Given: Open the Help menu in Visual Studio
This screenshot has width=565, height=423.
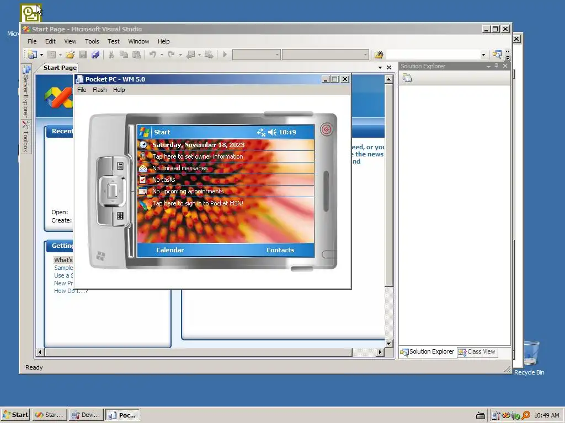Looking at the screenshot, I should (x=163, y=41).
